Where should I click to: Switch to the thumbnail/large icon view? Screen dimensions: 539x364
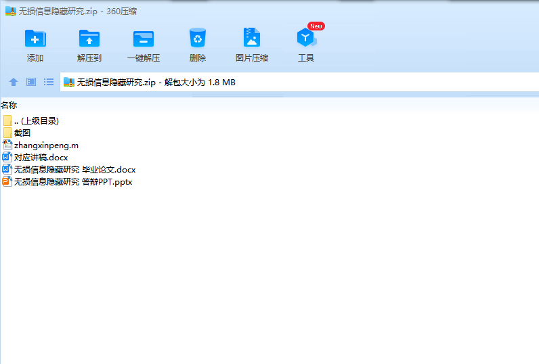(x=31, y=82)
